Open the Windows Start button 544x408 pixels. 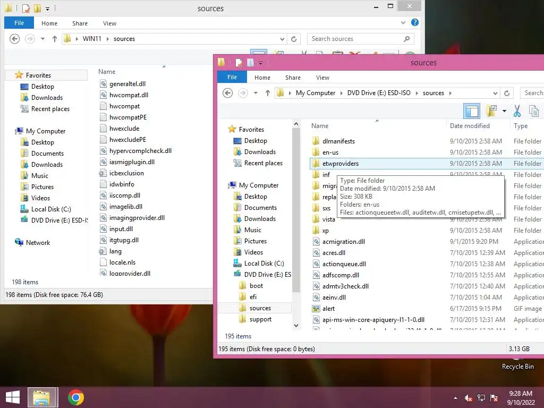pyautogui.click(x=13, y=397)
